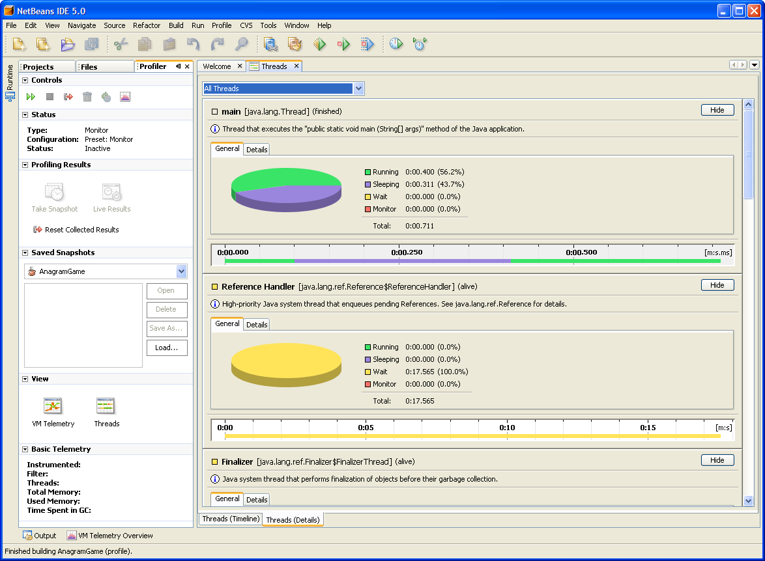Click the Save All diskettes icon
The height and width of the screenshot is (561, 765).
pos(92,44)
